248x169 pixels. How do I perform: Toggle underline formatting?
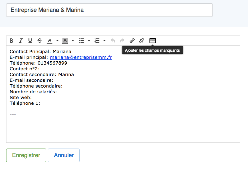(x=30, y=41)
